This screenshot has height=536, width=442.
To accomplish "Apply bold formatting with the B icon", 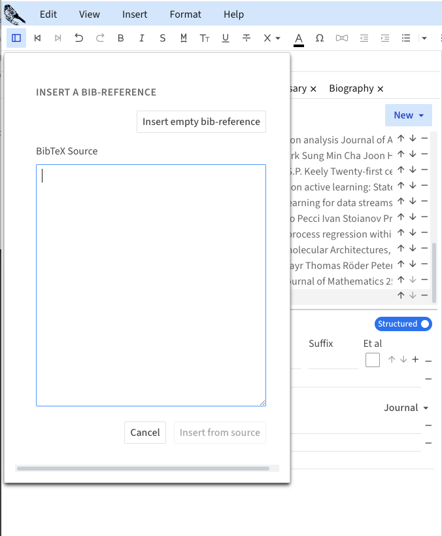I will point(121,38).
